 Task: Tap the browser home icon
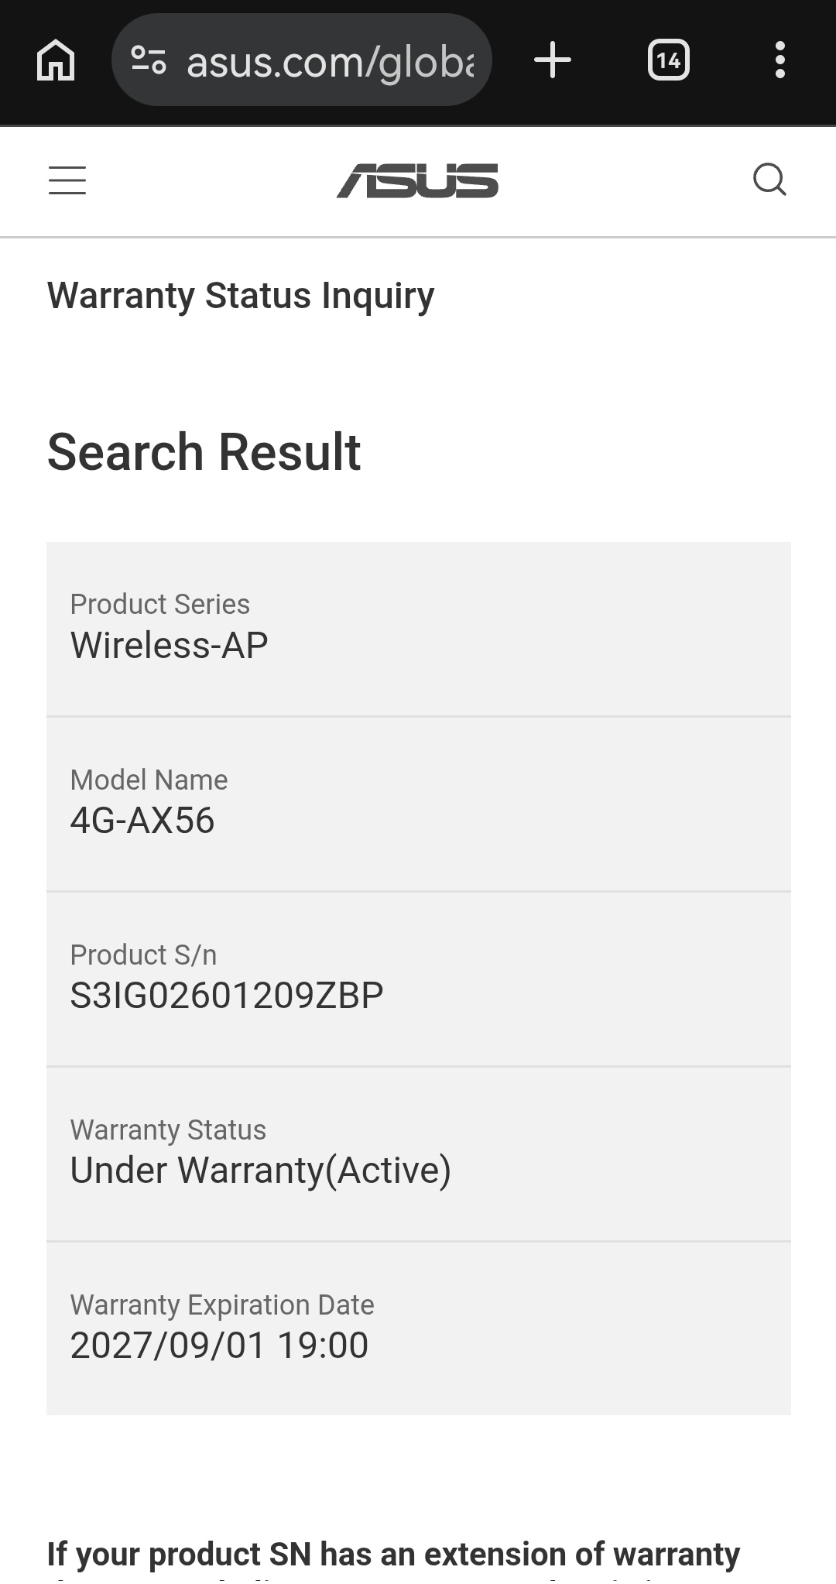pos(56,60)
